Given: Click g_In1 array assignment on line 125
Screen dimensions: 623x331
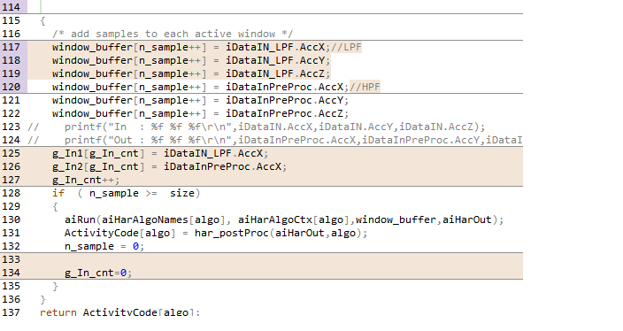Looking at the screenshot, I should point(160,153).
